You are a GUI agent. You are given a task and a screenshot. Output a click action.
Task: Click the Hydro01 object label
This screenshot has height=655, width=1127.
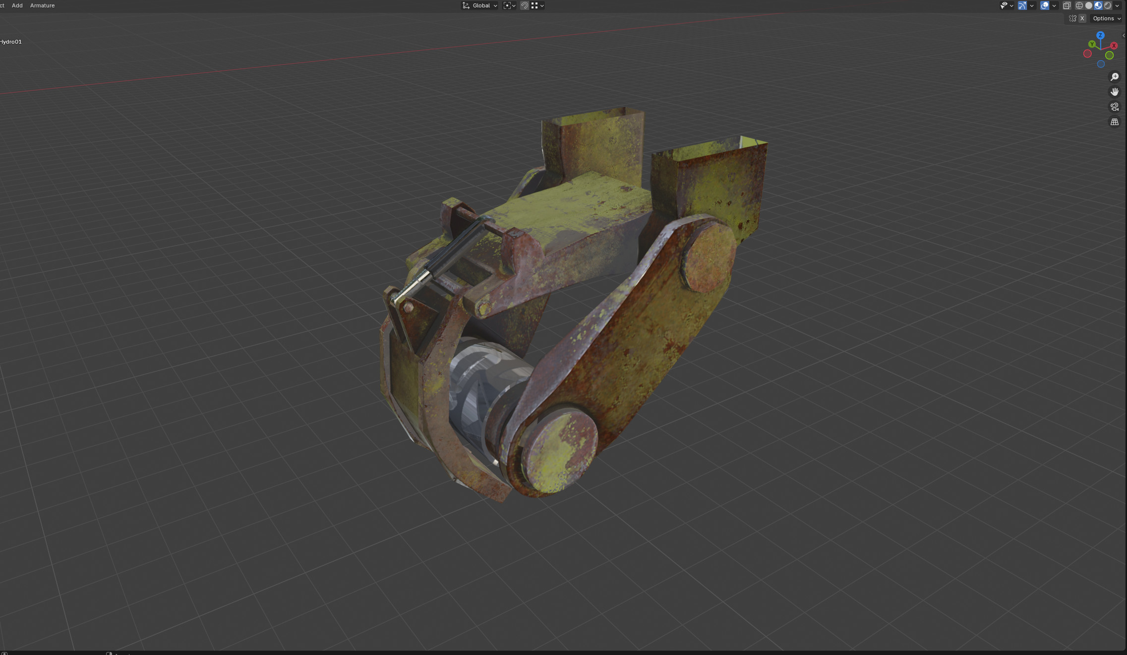[11, 42]
